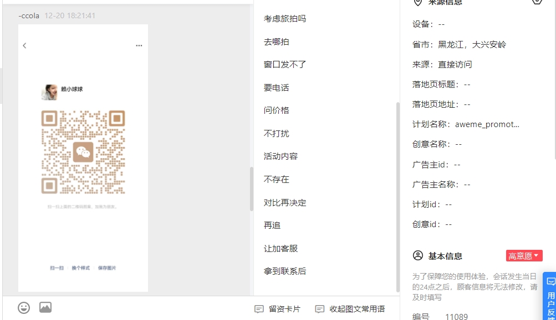Viewport: 556px width, 320px height.
Task: Click the 落地页地址 field row
Action: 441,104
